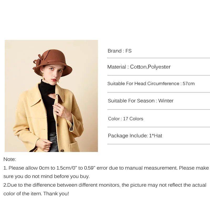Click the note about different monitors
Image resolution: width=210 pixels, height=210 pixels.
point(105,185)
